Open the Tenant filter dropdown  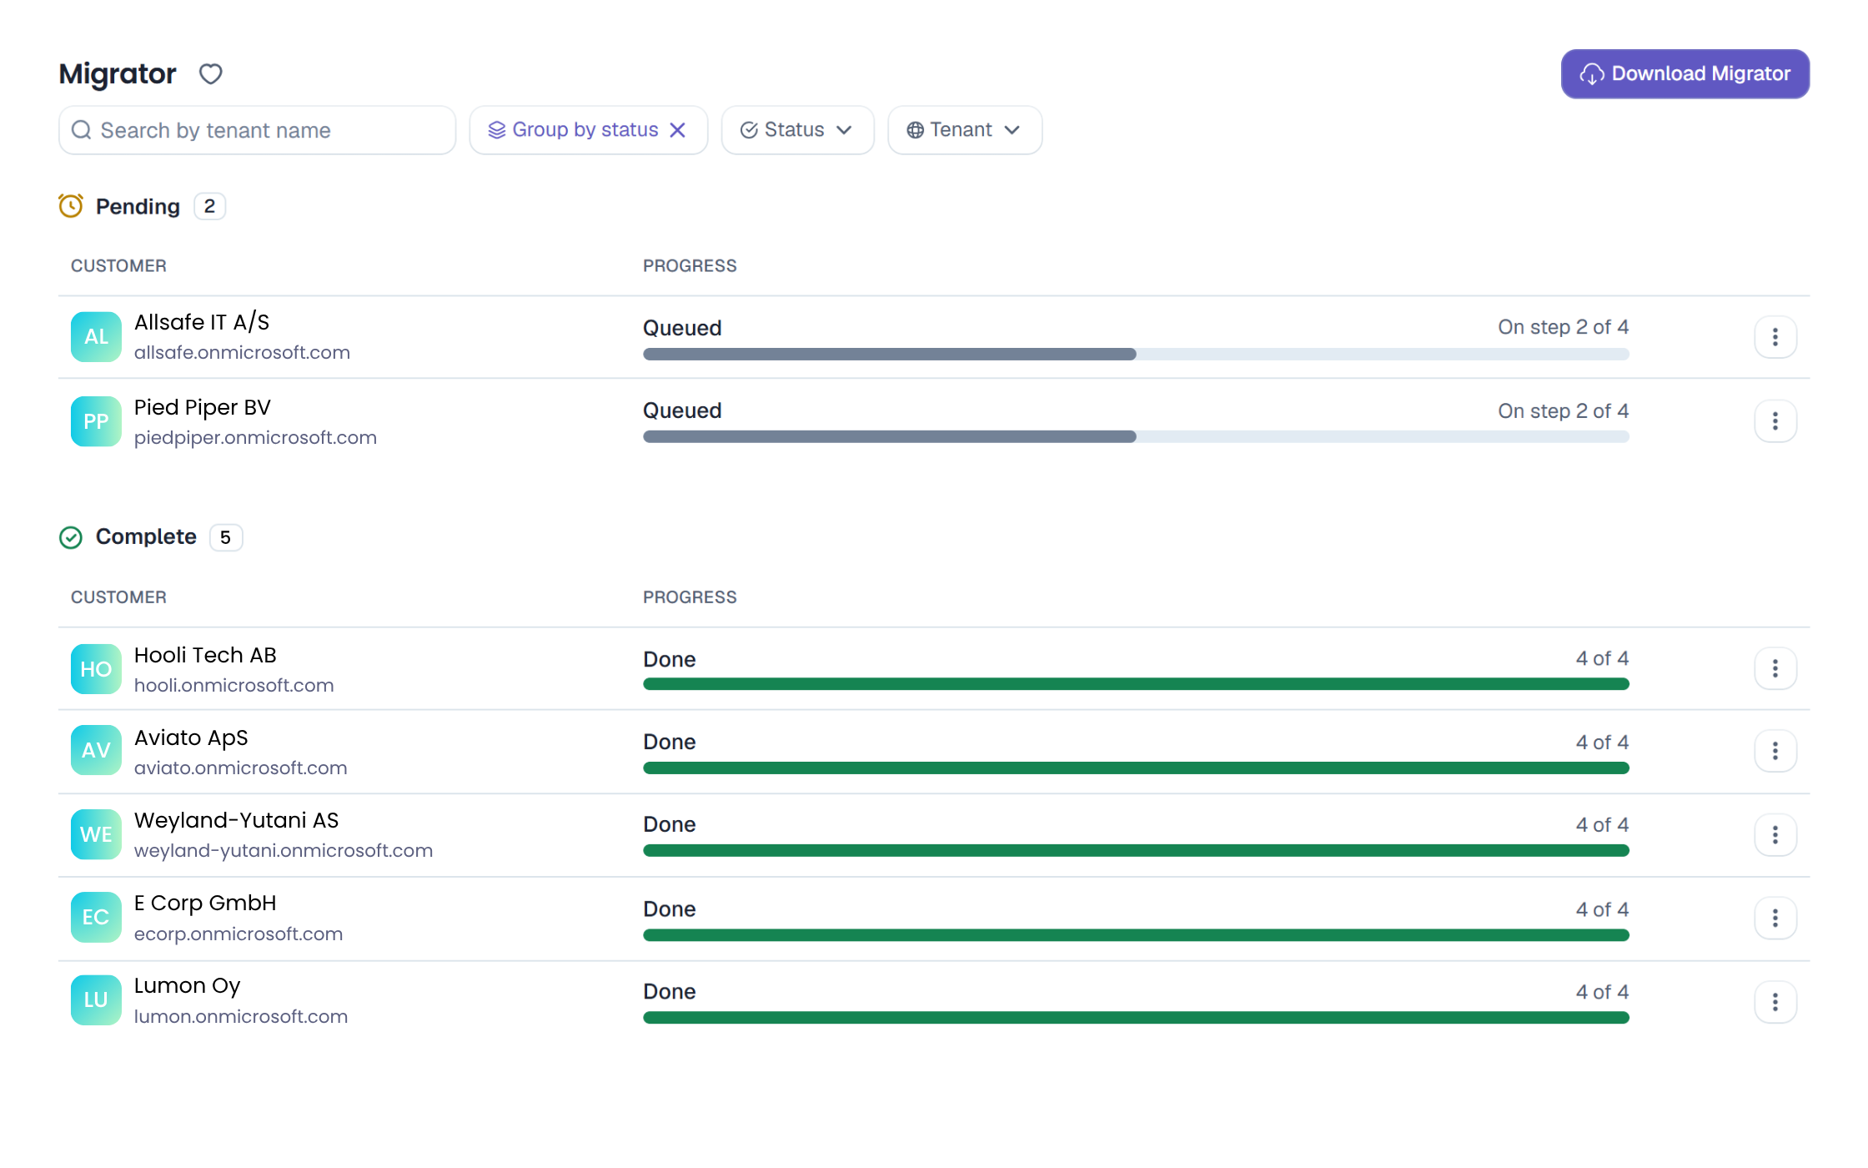click(x=965, y=130)
